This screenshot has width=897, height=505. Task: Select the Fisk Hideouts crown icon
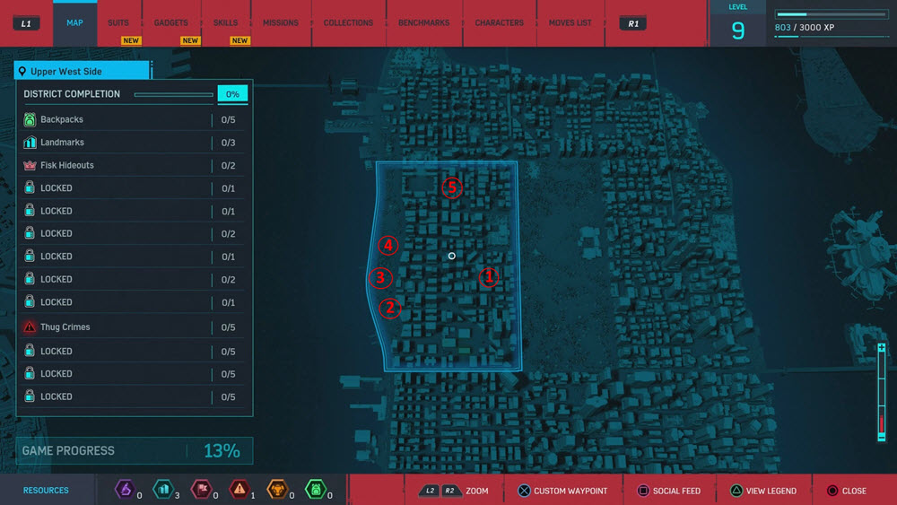pos(30,165)
